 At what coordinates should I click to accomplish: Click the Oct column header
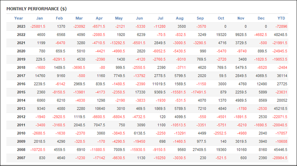point(221,18)
